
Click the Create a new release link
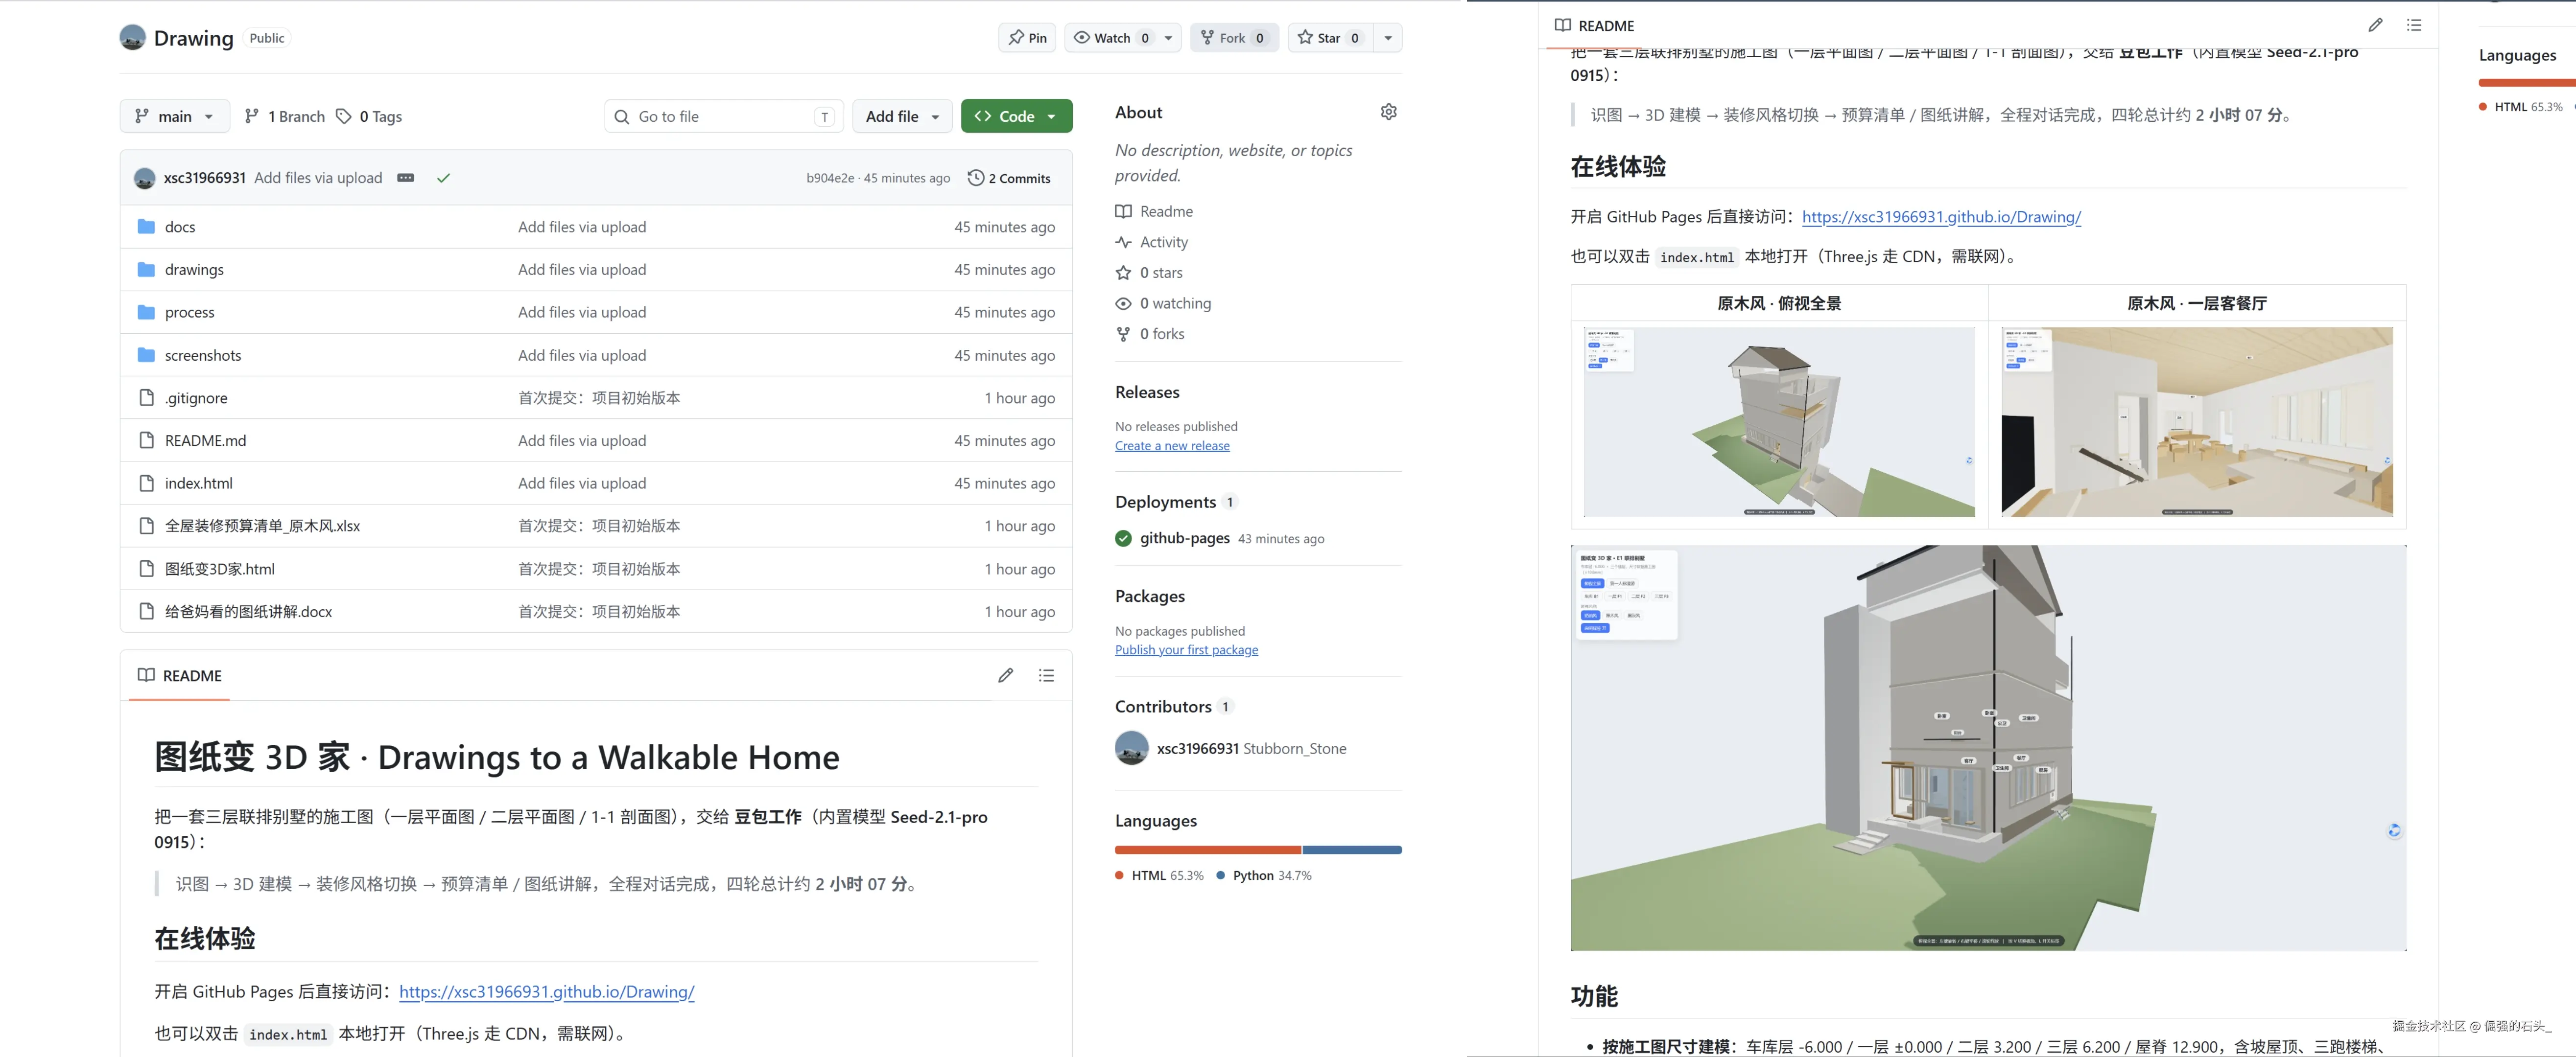click(1172, 446)
